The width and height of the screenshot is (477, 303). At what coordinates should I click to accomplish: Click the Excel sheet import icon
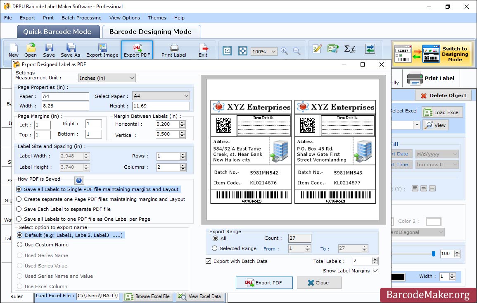[x=333, y=49]
